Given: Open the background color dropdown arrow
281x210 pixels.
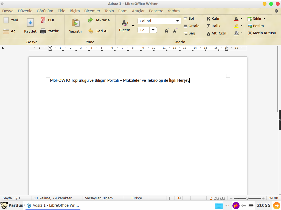Looking at the screenshot, I should coord(241,33).
